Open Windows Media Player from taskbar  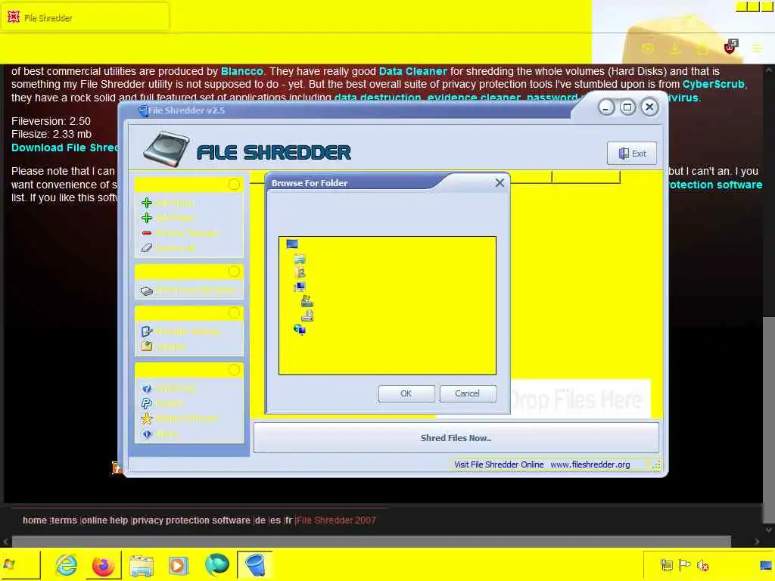click(x=179, y=565)
